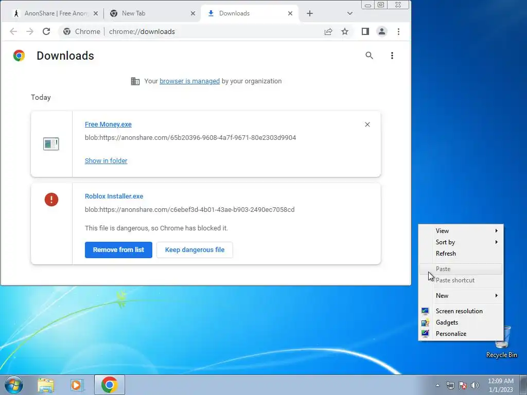Choose Refresh from the desktop context menu
527x395 pixels.
461,254
